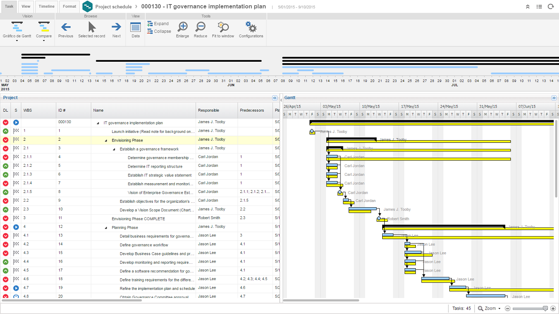
Task: Click the Collapse button in Tools
Action: click(x=159, y=31)
